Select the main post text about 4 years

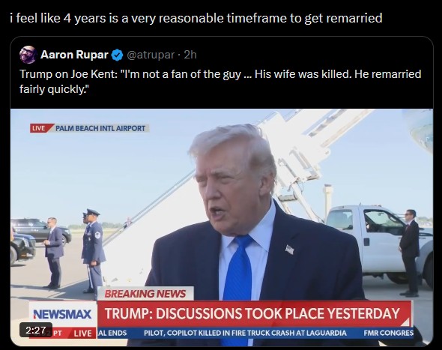coord(196,18)
